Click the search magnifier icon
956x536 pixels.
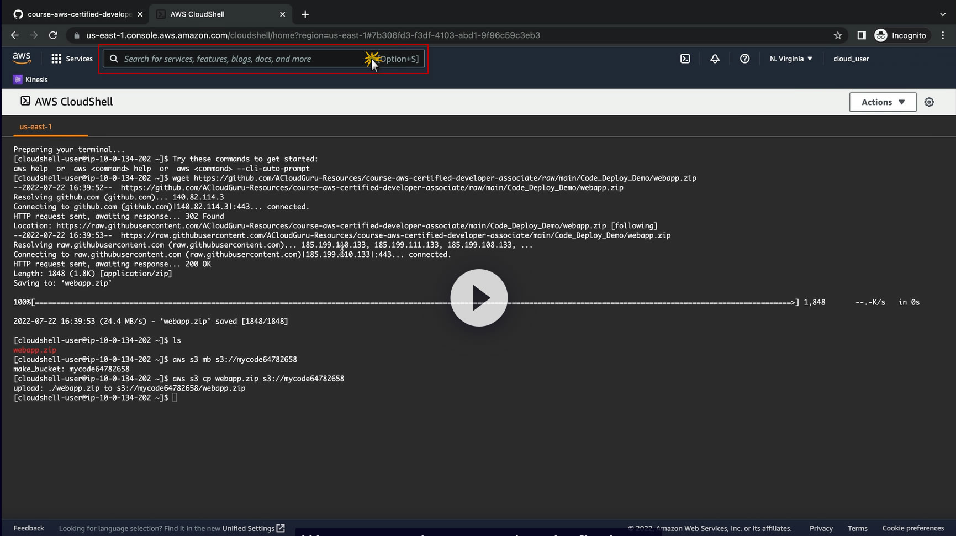(113, 59)
